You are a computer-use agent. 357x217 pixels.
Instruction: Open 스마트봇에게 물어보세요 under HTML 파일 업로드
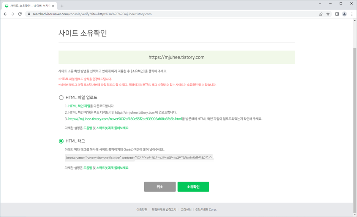[112, 128]
